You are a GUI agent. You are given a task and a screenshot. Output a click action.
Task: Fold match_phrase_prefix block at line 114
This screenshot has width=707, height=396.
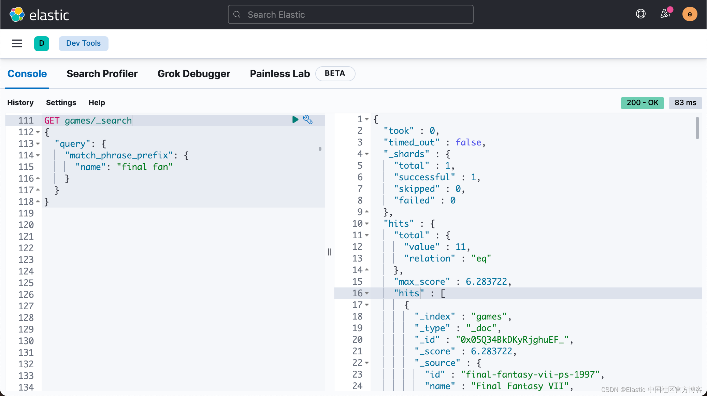pyautogui.click(x=38, y=155)
